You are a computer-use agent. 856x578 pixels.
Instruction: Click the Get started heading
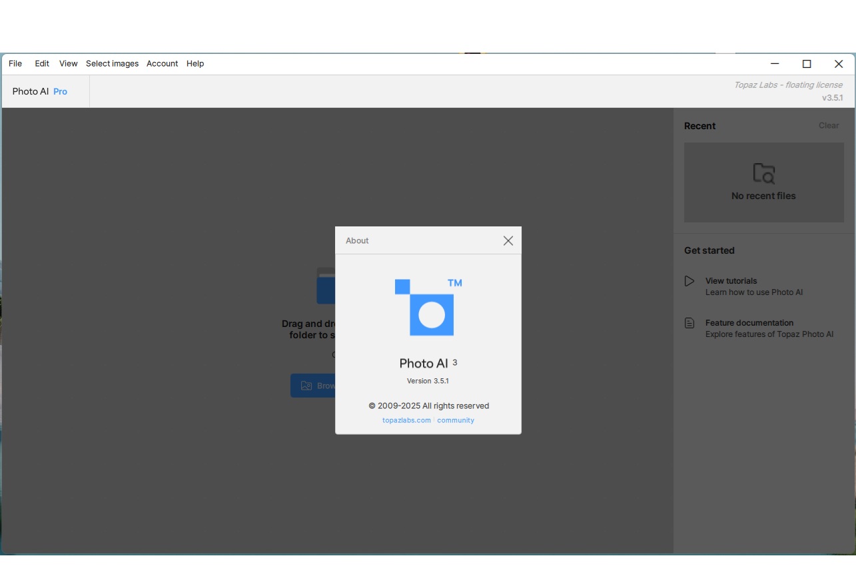tap(709, 250)
